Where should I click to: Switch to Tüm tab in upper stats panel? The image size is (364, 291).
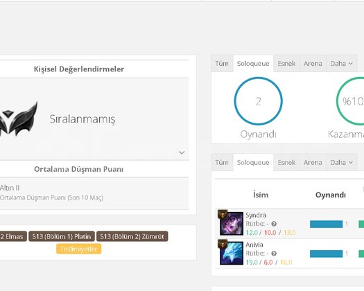(x=222, y=64)
